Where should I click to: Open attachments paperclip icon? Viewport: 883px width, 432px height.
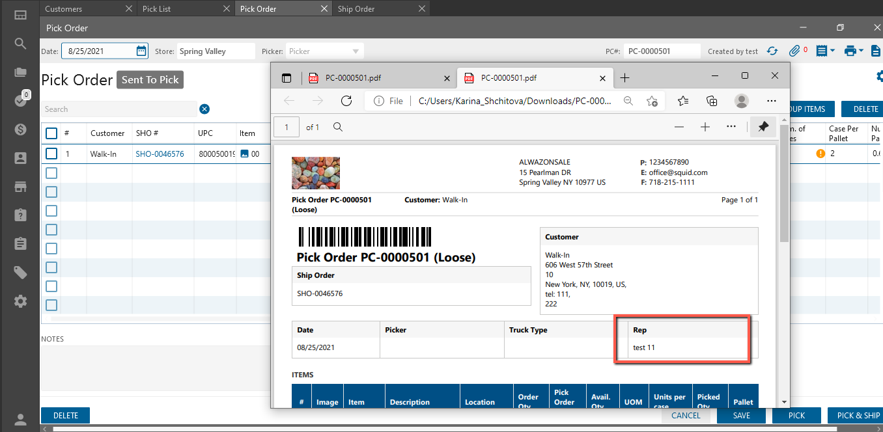point(794,51)
